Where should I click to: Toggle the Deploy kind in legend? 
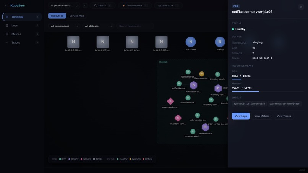click(x=73, y=159)
